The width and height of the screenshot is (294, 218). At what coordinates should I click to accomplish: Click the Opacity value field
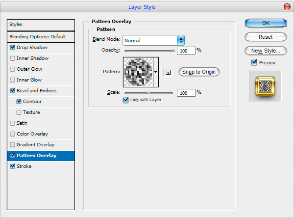tap(186, 51)
